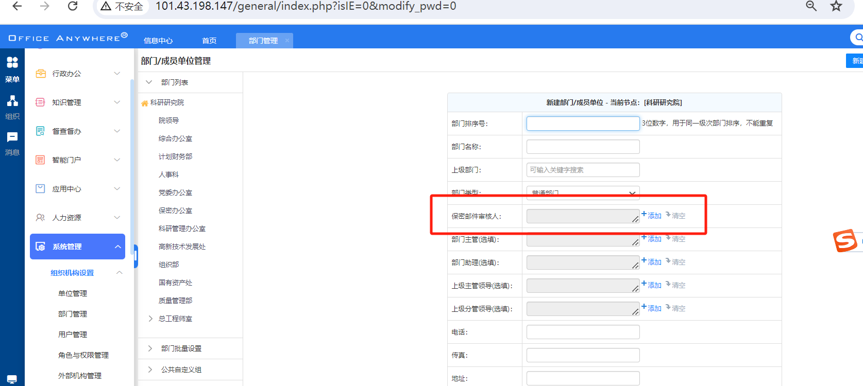This screenshot has width=863, height=386.
Task: Expand the 总工程师室 tree node
Action: point(150,319)
